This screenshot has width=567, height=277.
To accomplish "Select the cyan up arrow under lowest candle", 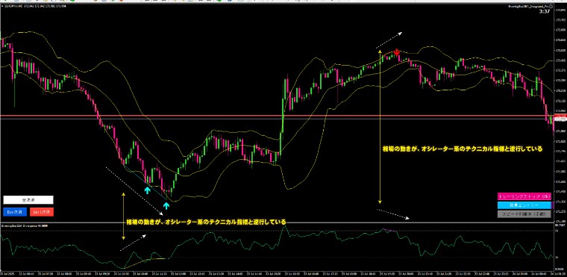I will [x=166, y=205].
